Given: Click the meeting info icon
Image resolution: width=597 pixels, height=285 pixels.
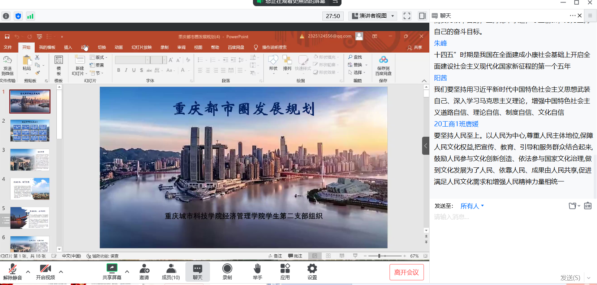Looking at the screenshot, I should pyautogui.click(x=6, y=16).
